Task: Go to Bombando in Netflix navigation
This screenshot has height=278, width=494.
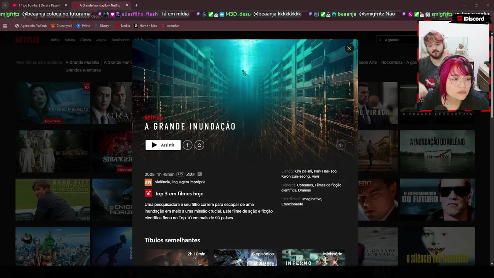Action: (120, 40)
